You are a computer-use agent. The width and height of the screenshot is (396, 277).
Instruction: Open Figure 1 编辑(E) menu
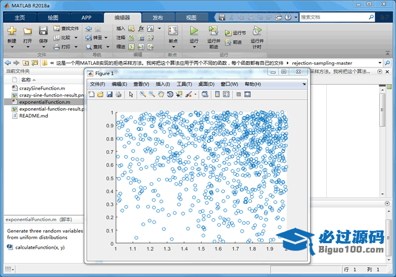120,84
